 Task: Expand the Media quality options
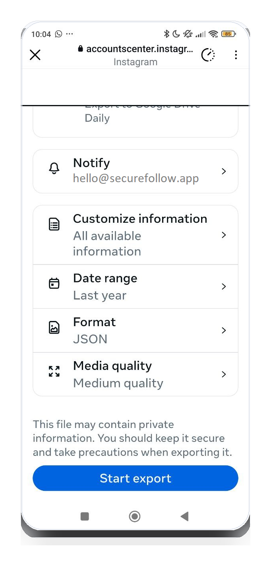(x=223, y=374)
